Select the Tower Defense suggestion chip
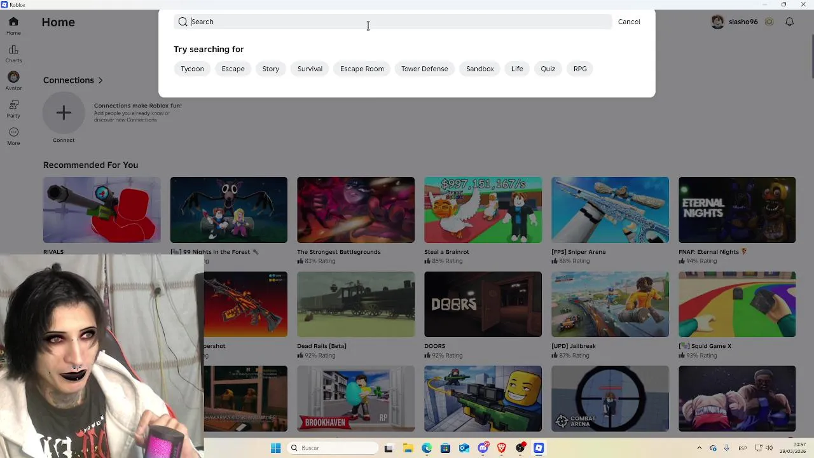The image size is (814, 458). click(424, 69)
